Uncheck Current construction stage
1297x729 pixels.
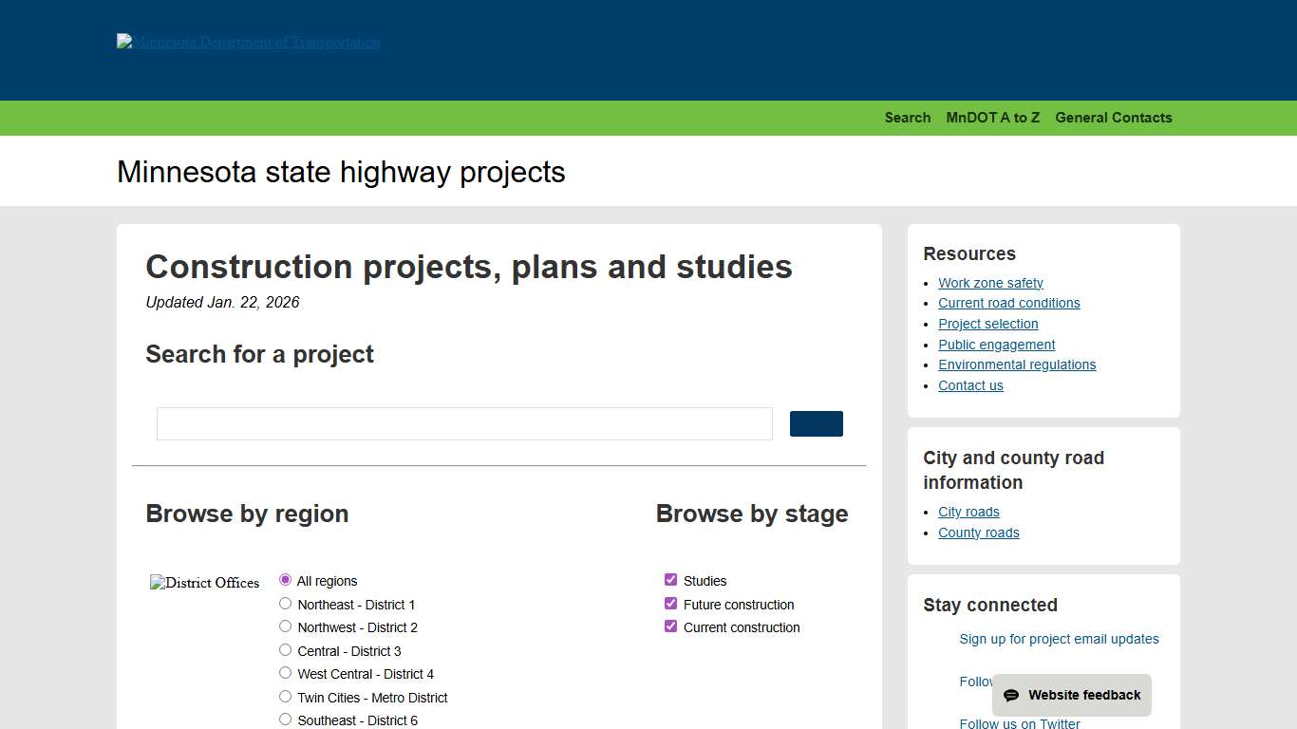click(x=670, y=626)
